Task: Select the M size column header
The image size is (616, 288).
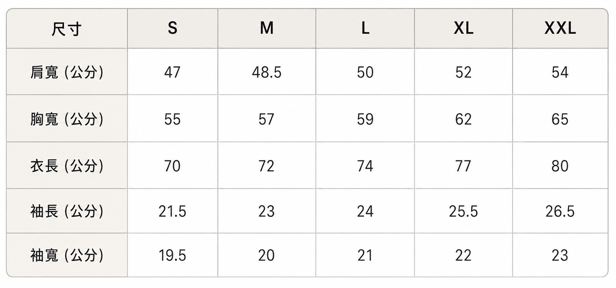Action: click(267, 29)
